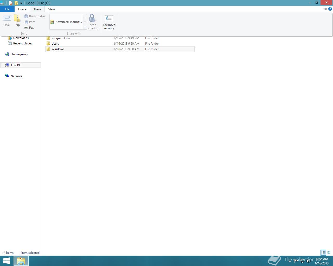Click File Explorer taskbar icon
Image resolution: width=333 pixels, height=266 pixels.
[x=21, y=261]
